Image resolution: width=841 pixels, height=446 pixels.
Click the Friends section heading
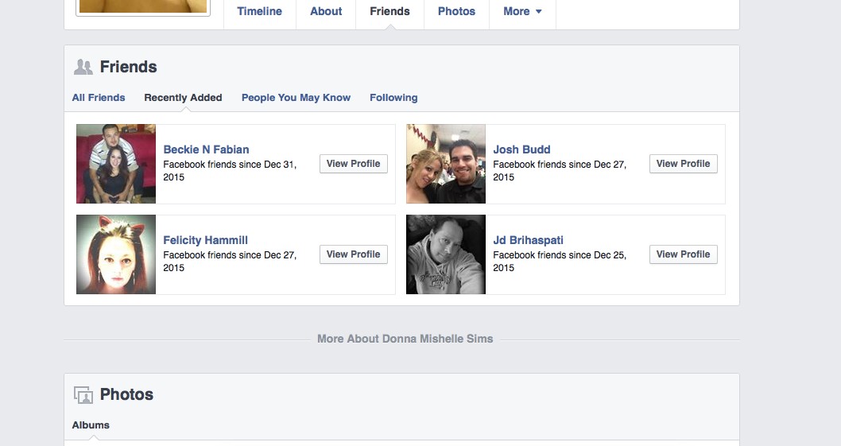(x=128, y=67)
